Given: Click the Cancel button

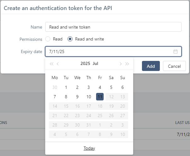Looking at the screenshot, I should 174,66.
